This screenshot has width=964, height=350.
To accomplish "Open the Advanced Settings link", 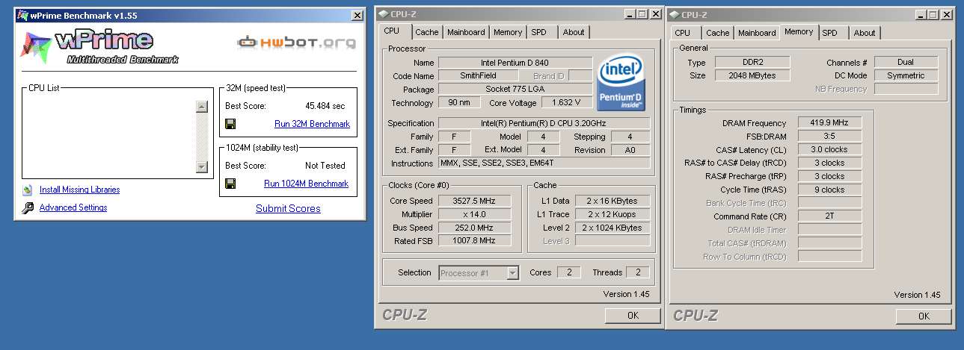I will pos(73,207).
